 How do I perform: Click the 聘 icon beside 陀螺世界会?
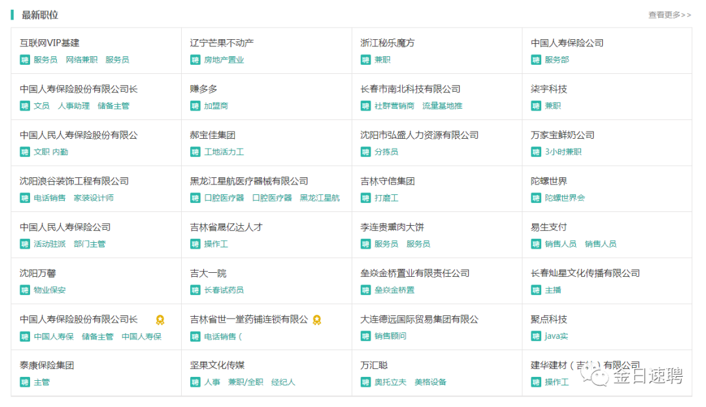[x=536, y=198]
